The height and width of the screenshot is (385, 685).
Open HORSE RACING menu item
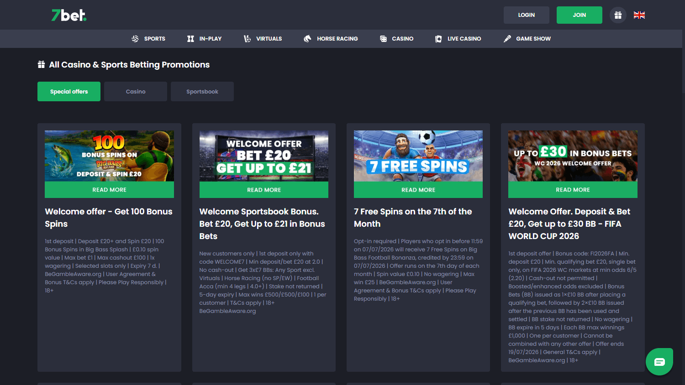337,39
